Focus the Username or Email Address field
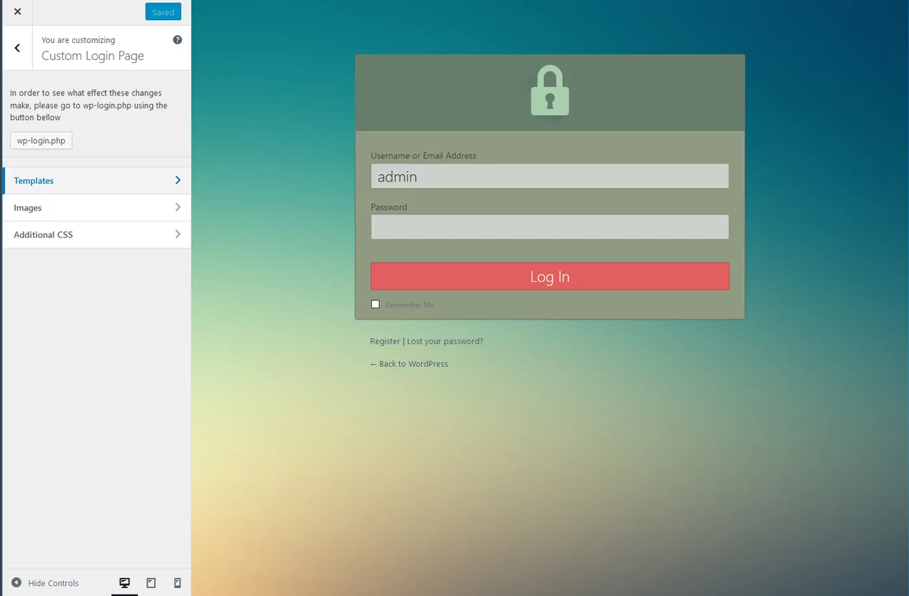 (550, 176)
